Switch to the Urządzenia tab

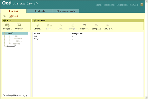click(40, 11)
